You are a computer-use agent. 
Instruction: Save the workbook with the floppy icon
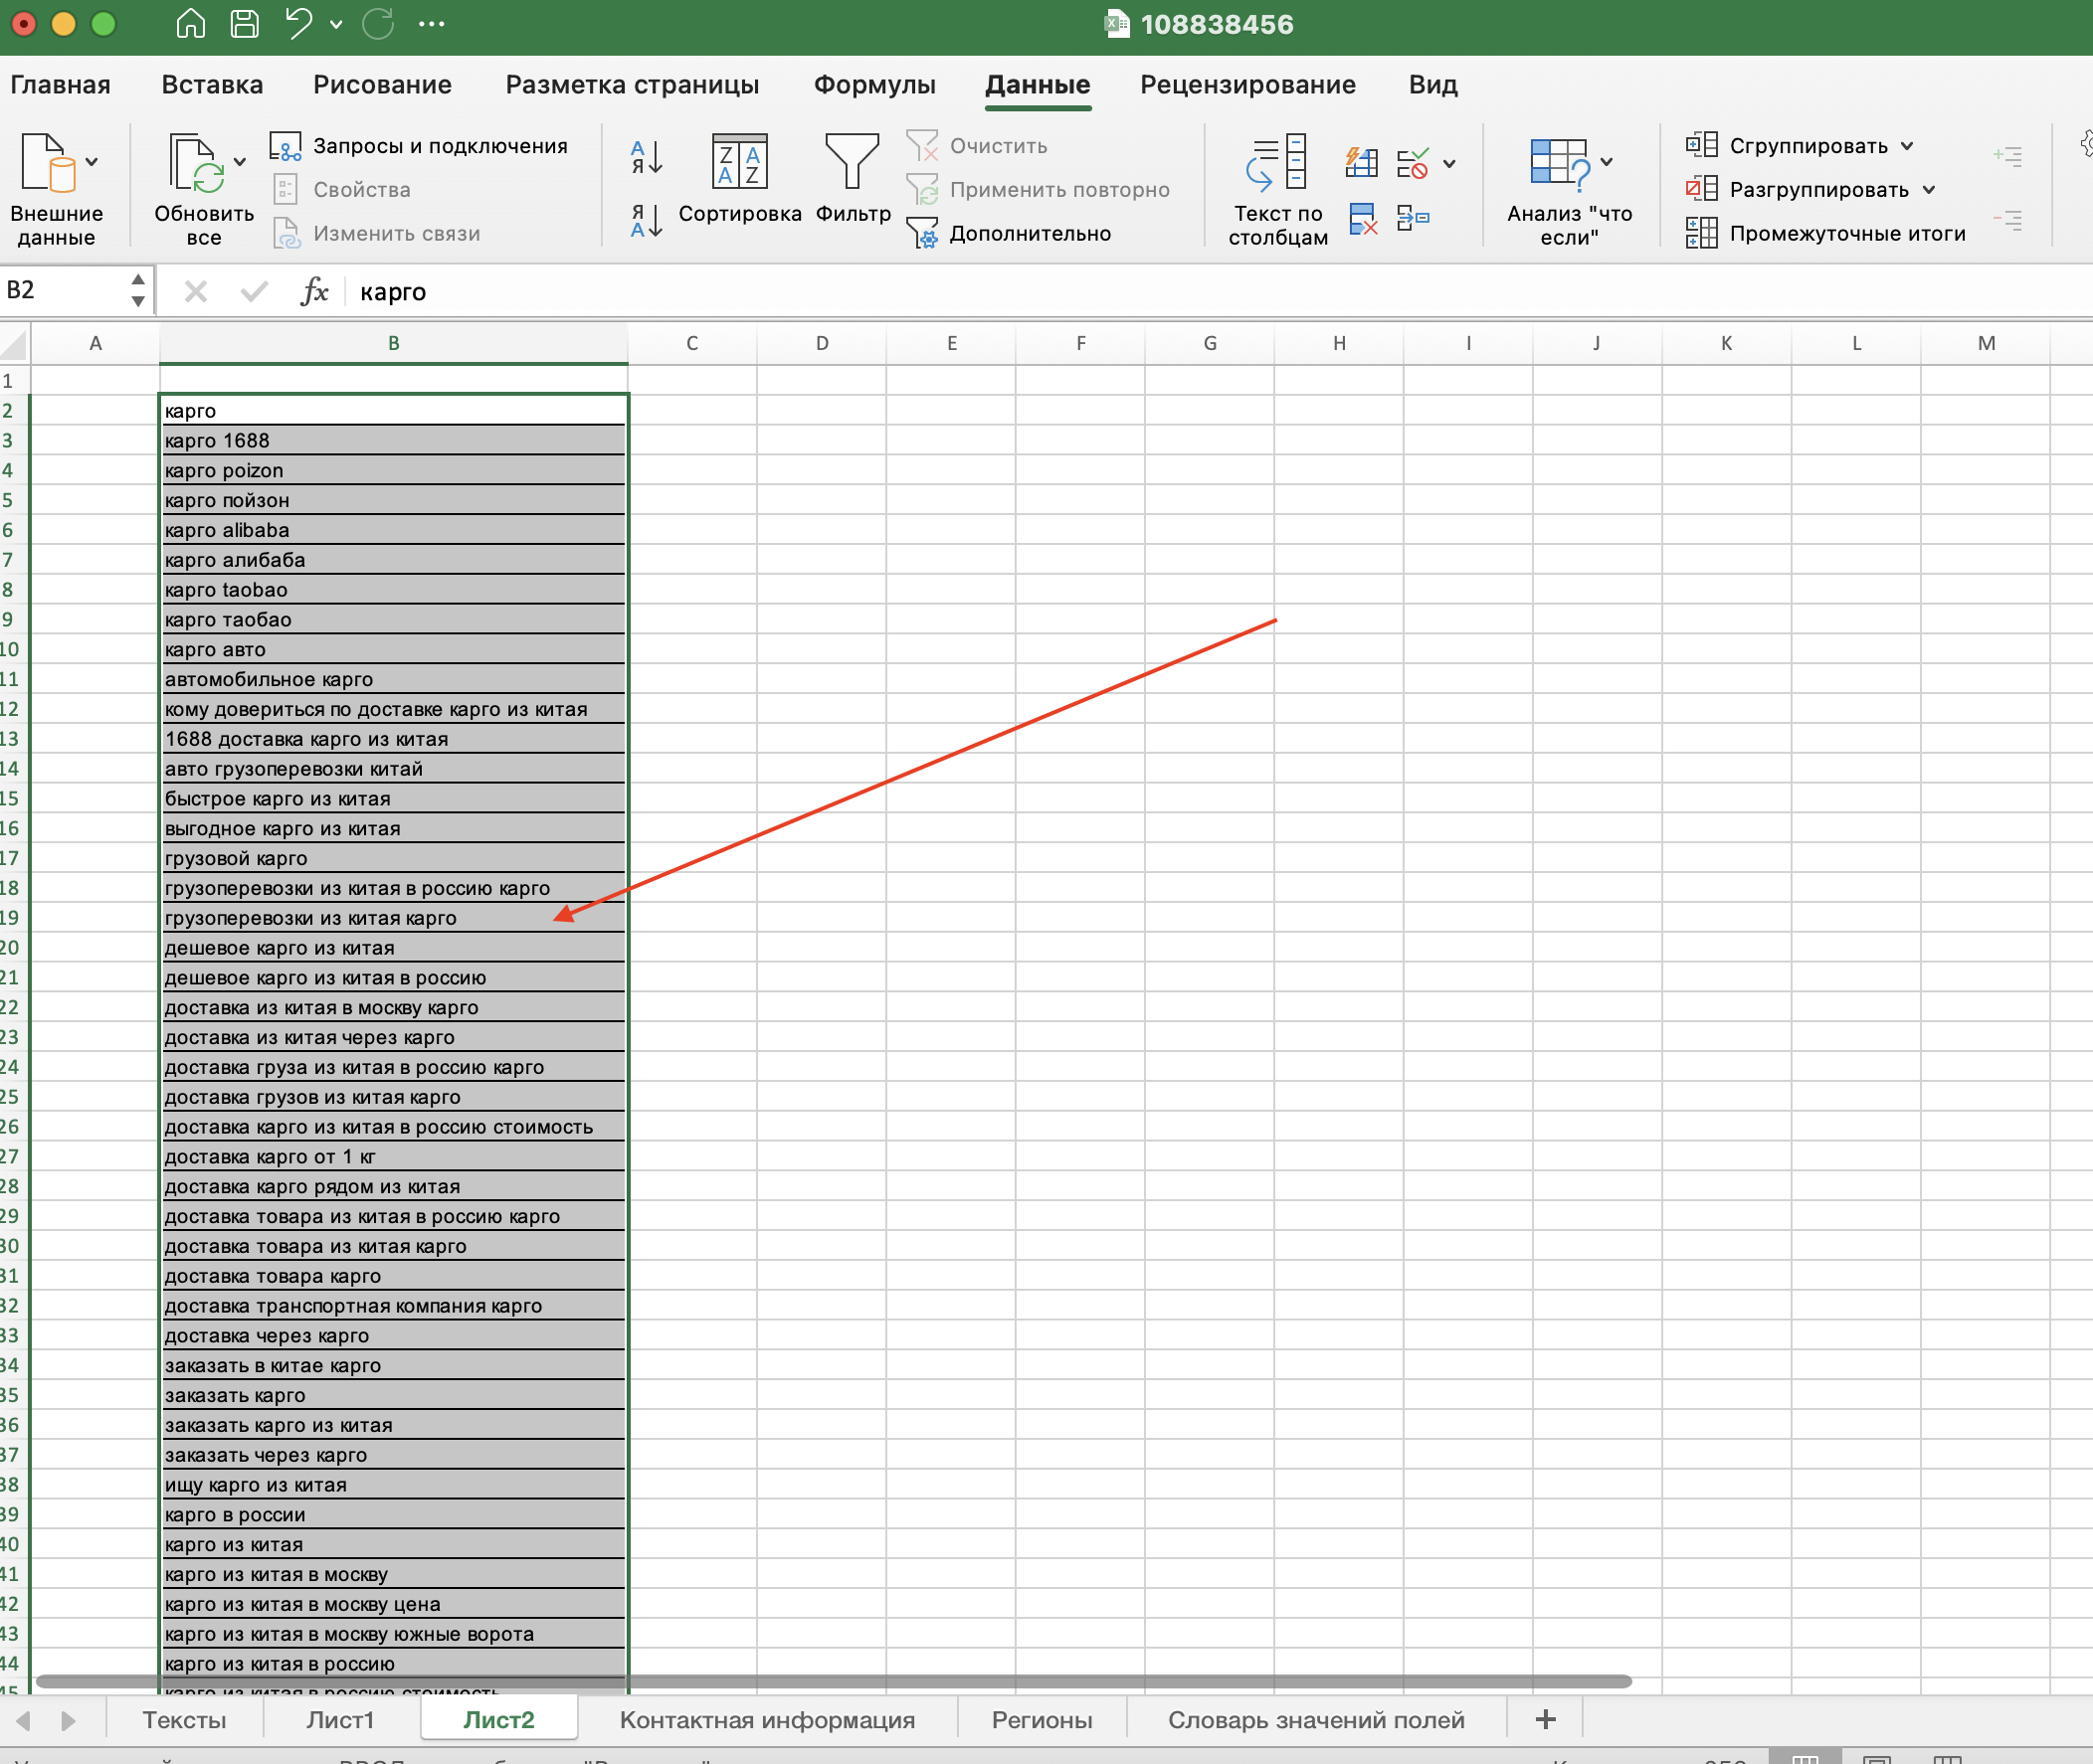tap(244, 24)
